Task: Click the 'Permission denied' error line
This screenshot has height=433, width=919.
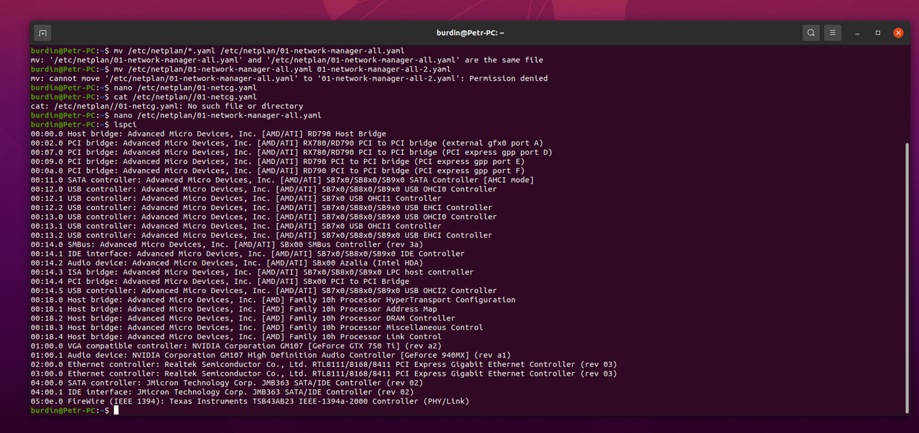Action: pyautogui.click(x=289, y=78)
